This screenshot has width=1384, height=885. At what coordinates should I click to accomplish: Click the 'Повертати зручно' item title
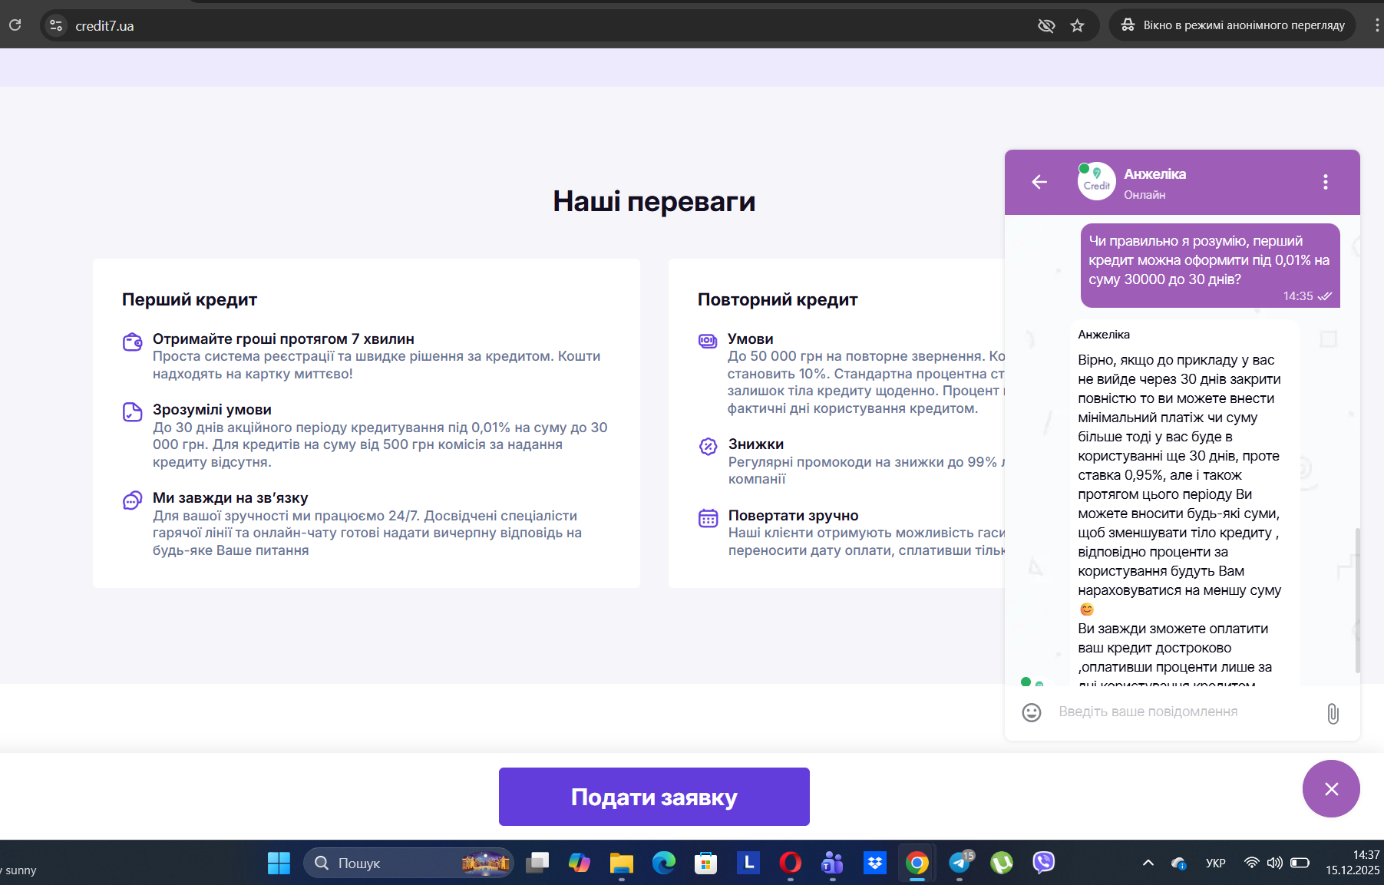pos(794,515)
